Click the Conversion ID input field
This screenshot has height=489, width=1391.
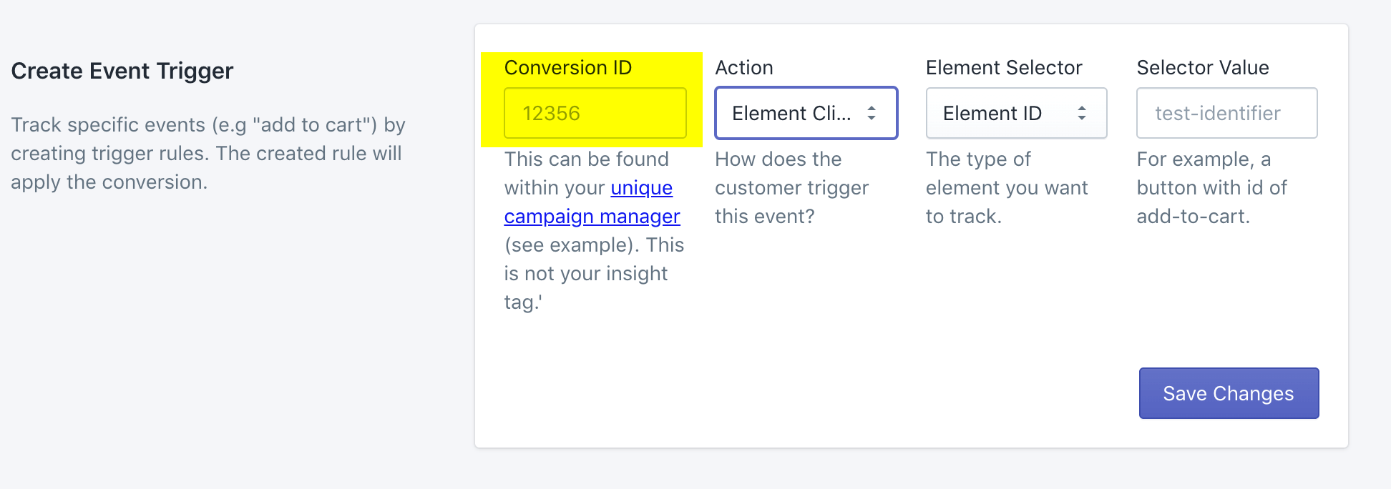click(x=595, y=113)
